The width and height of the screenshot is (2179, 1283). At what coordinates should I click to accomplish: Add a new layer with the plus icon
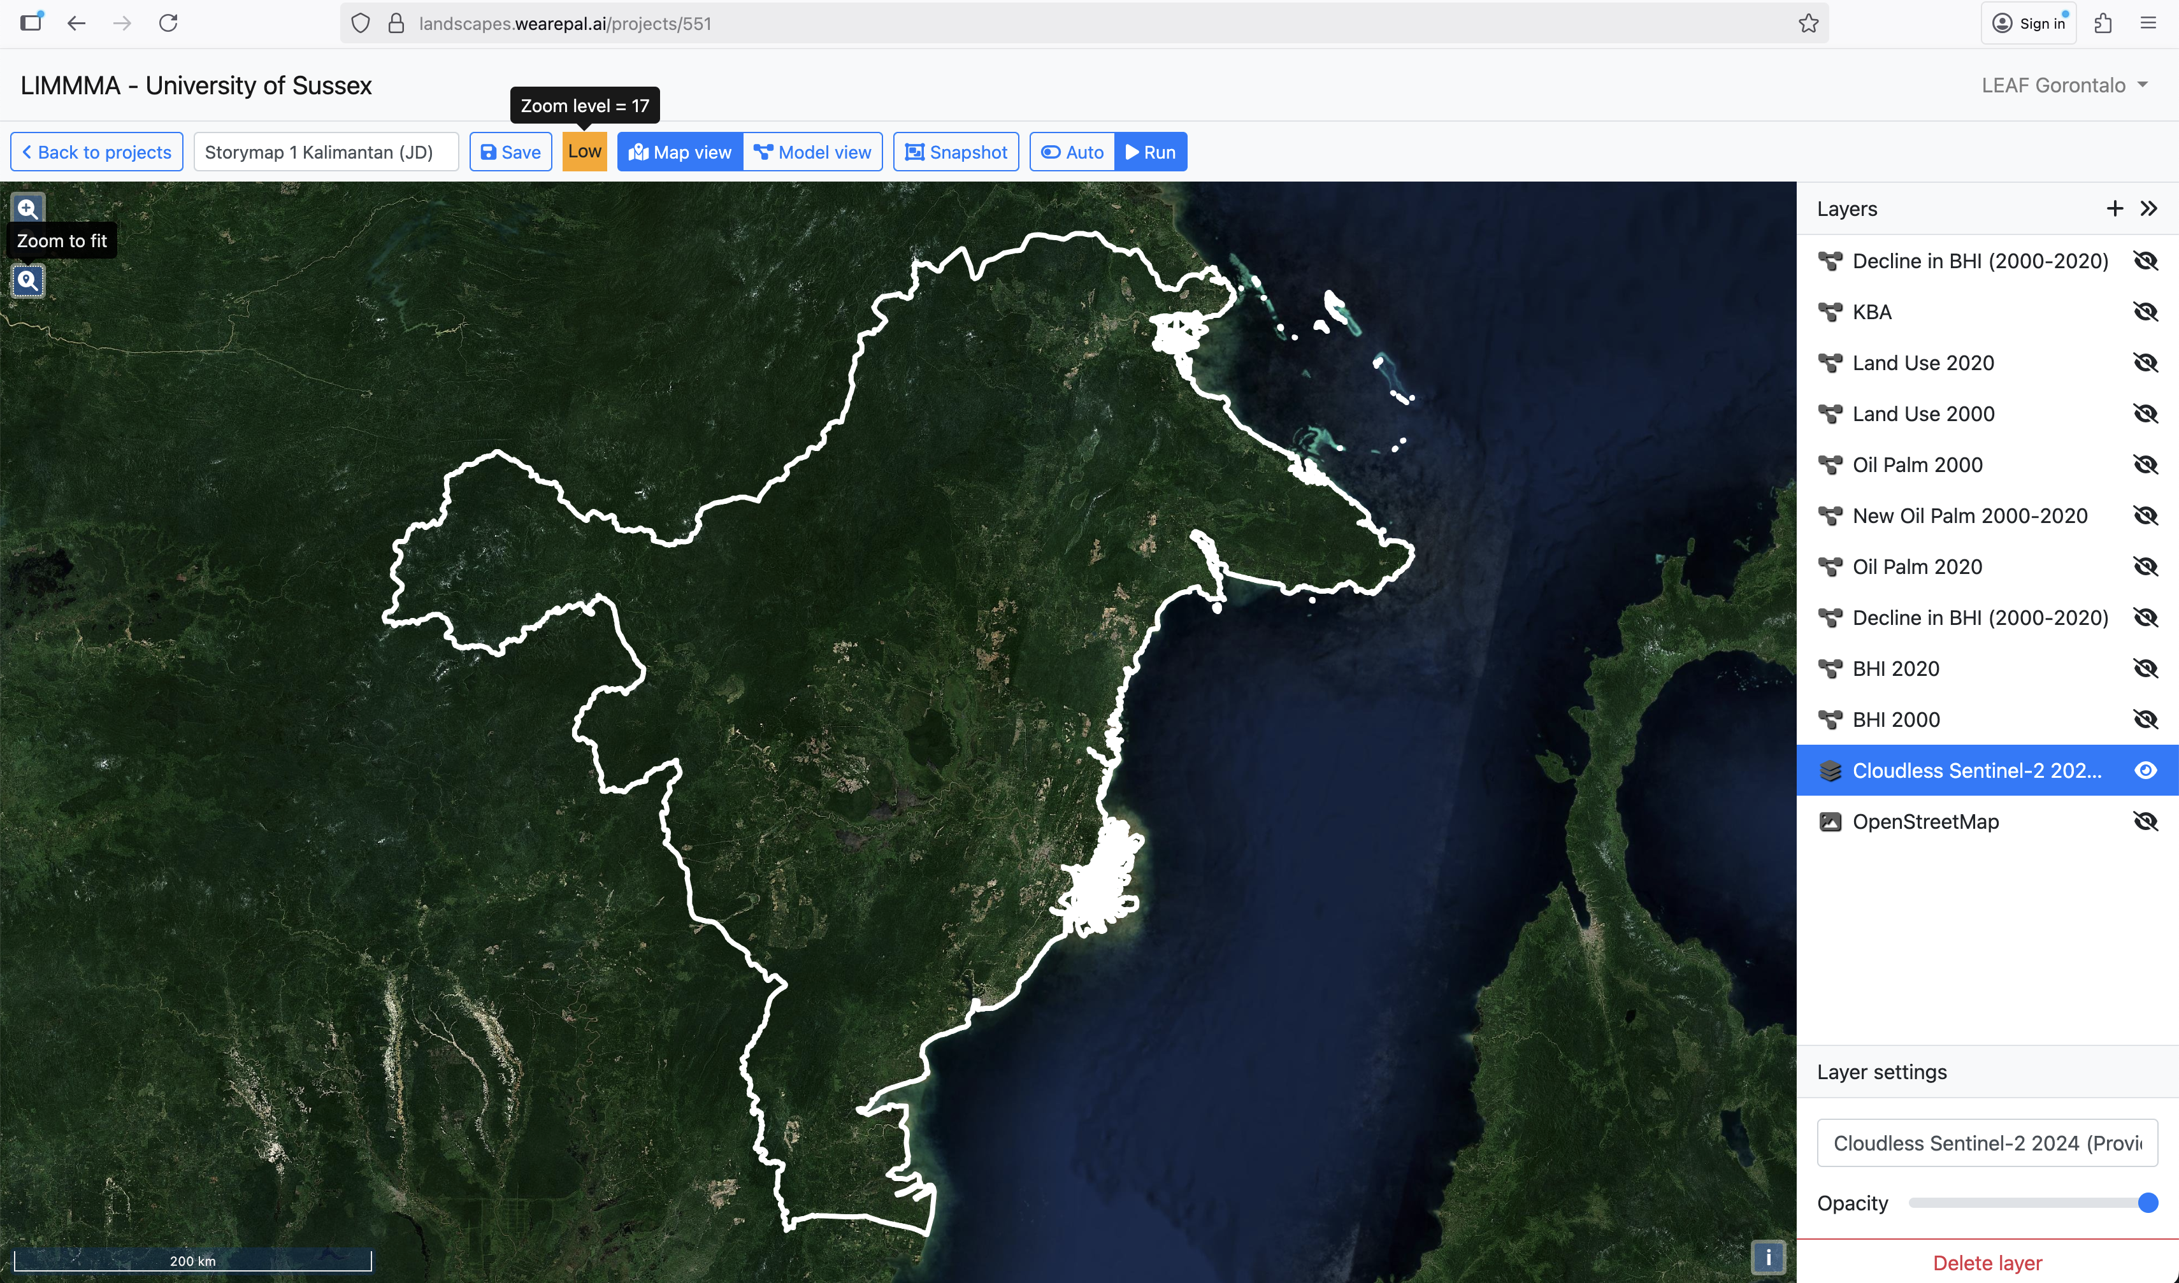click(2114, 208)
